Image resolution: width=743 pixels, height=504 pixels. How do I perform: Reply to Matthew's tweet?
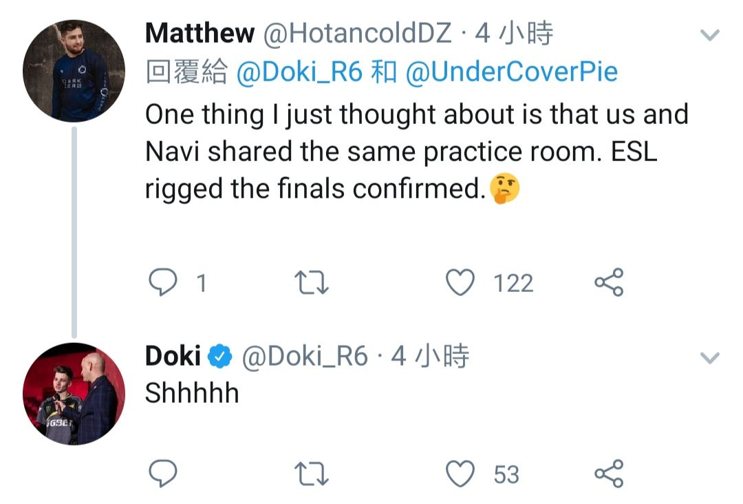(x=163, y=283)
